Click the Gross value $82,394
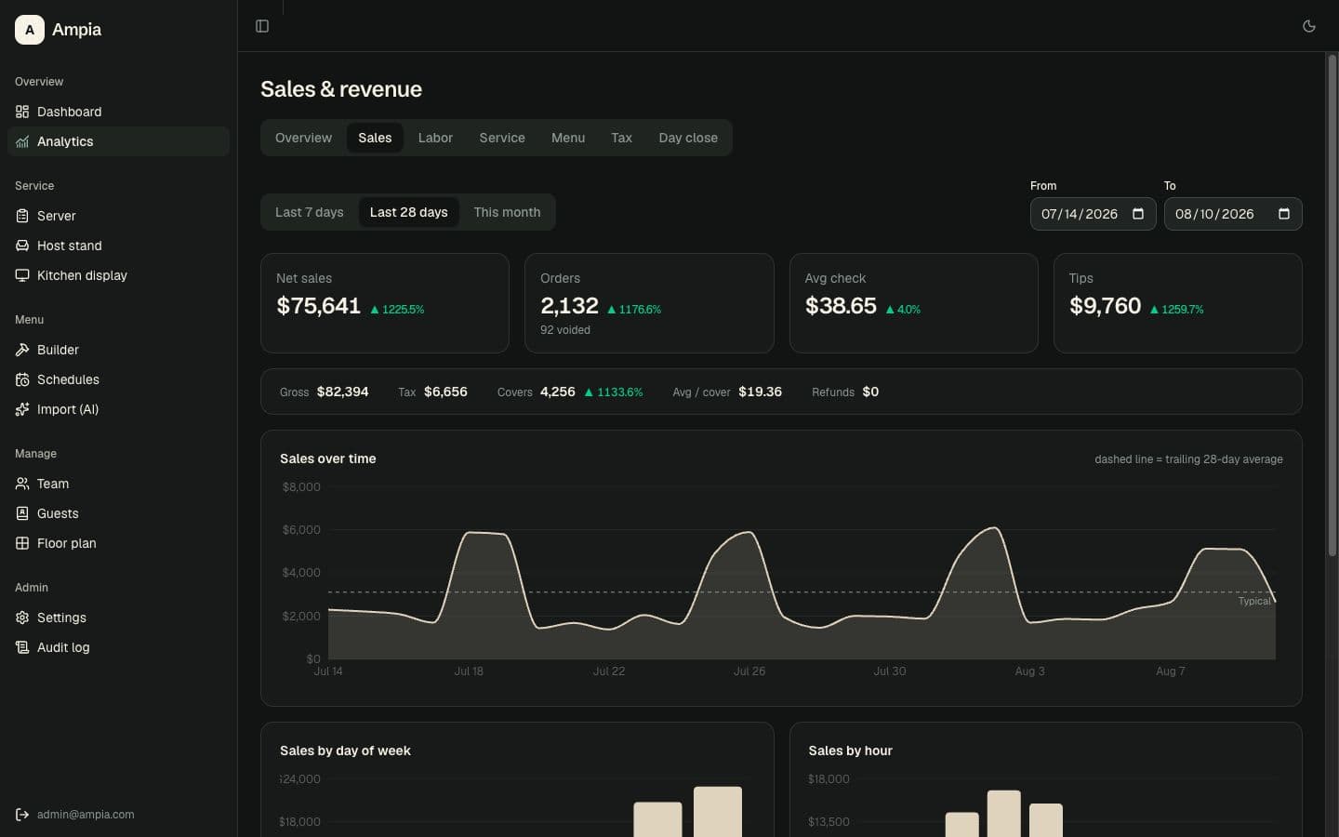 [x=342, y=392]
